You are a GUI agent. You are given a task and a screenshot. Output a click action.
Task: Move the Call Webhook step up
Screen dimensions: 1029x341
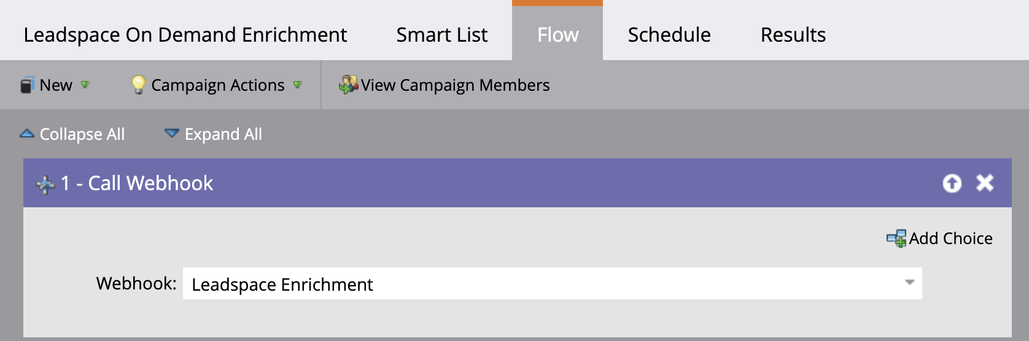click(952, 183)
